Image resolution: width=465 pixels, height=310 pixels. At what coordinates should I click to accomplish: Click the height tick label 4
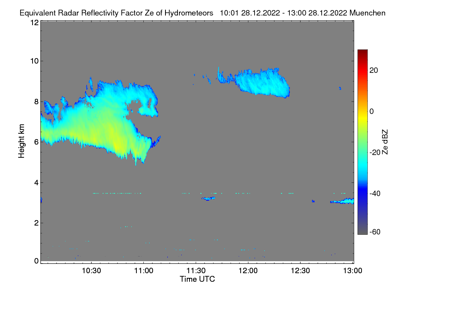click(x=36, y=183)
